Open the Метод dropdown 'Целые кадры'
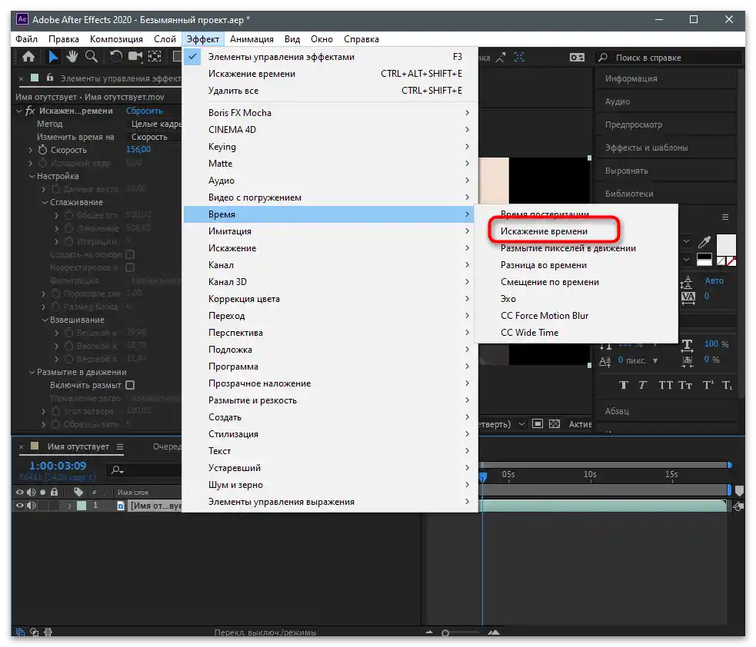Screen dimensions: 756x647 pos(155,124)
